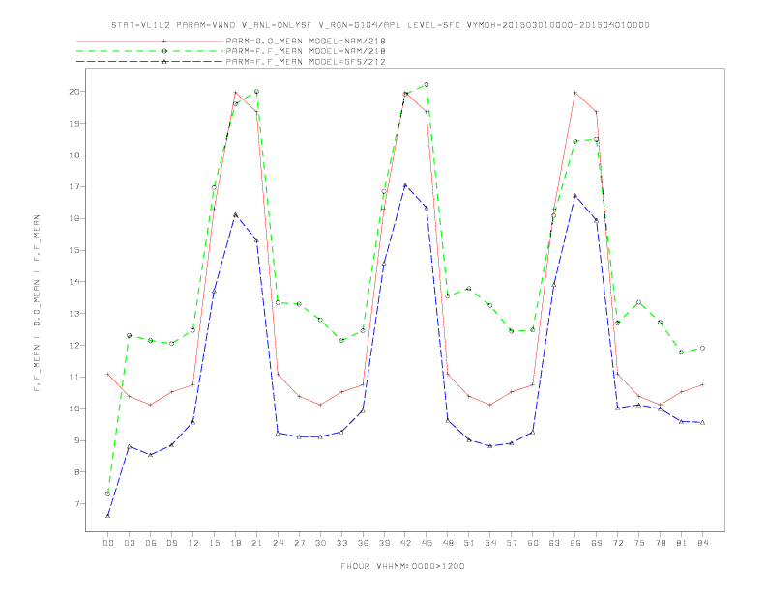The width and height of the screenshot is (766, 591).
Task: Click y-axis tick label 13
Action: [x=74, y=314]
